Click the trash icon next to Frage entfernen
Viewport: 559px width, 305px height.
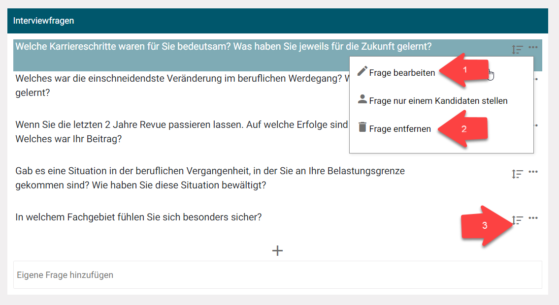tap(362, 127)
